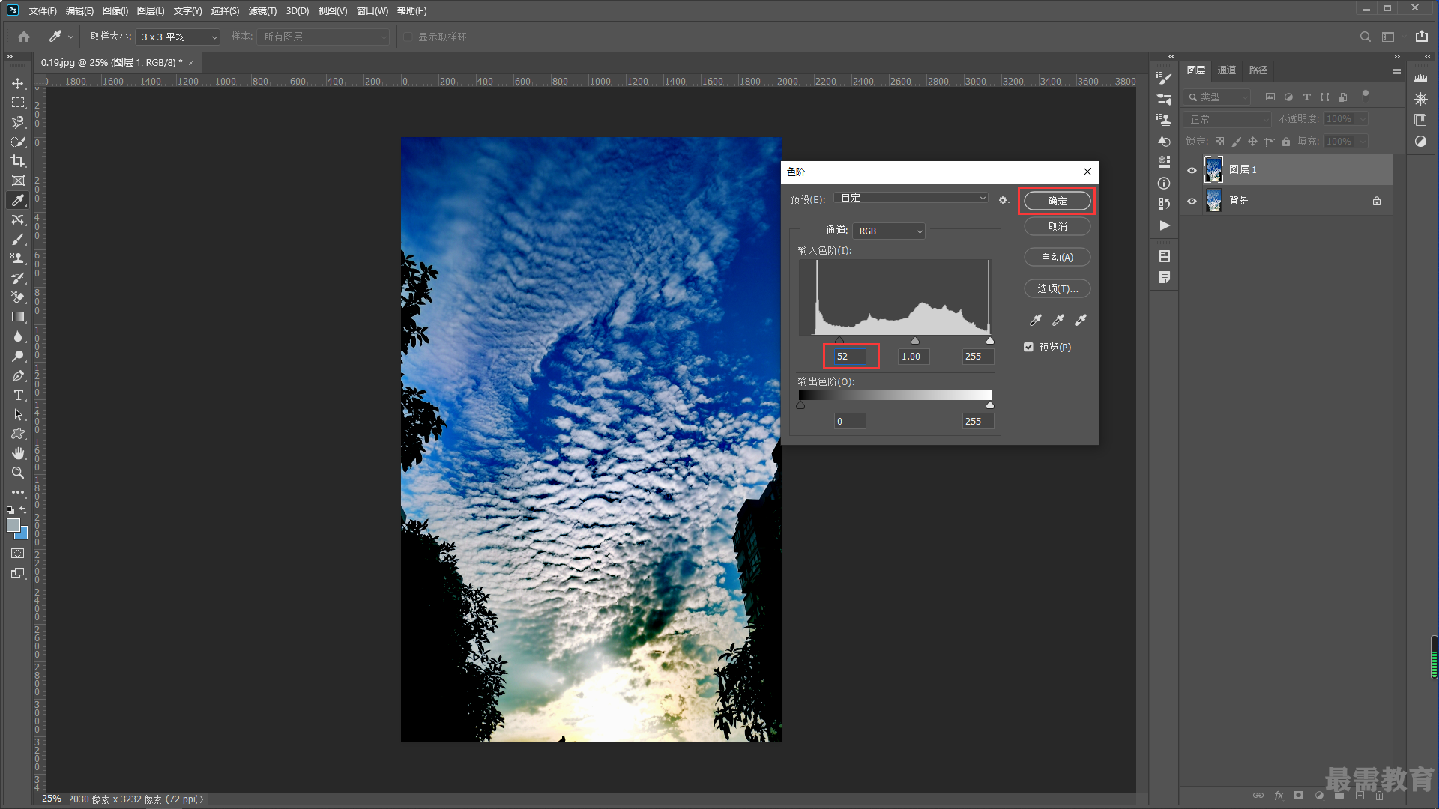Image resolution: width=1439 pixels, height=809 pixels.
Task: Open the Levels preset options gear
Action: pyautogui.click(x=1004, y=199)
